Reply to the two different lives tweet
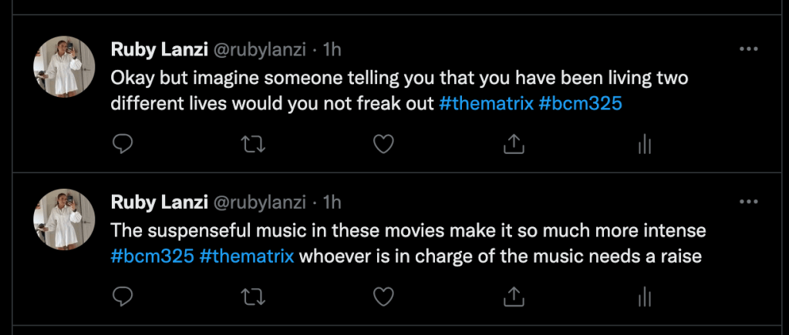The image size is (789, 335). [x=123, y=144]
